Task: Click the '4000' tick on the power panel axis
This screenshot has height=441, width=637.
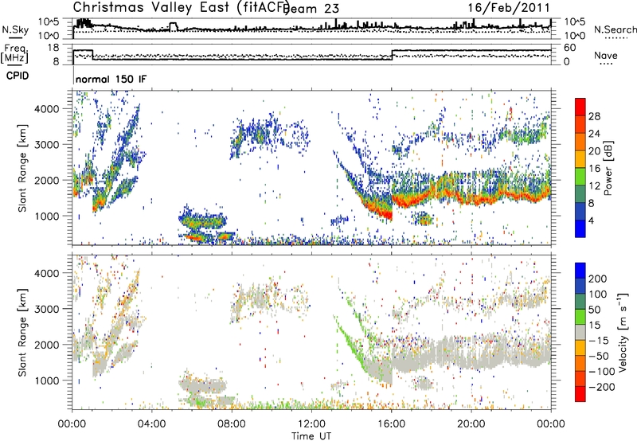Action: click(46, 109)
